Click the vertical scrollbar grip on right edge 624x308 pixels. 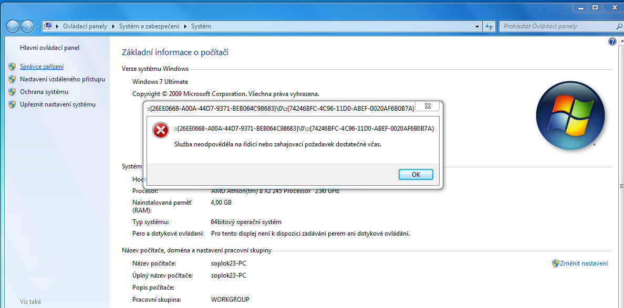click(621, 186)
